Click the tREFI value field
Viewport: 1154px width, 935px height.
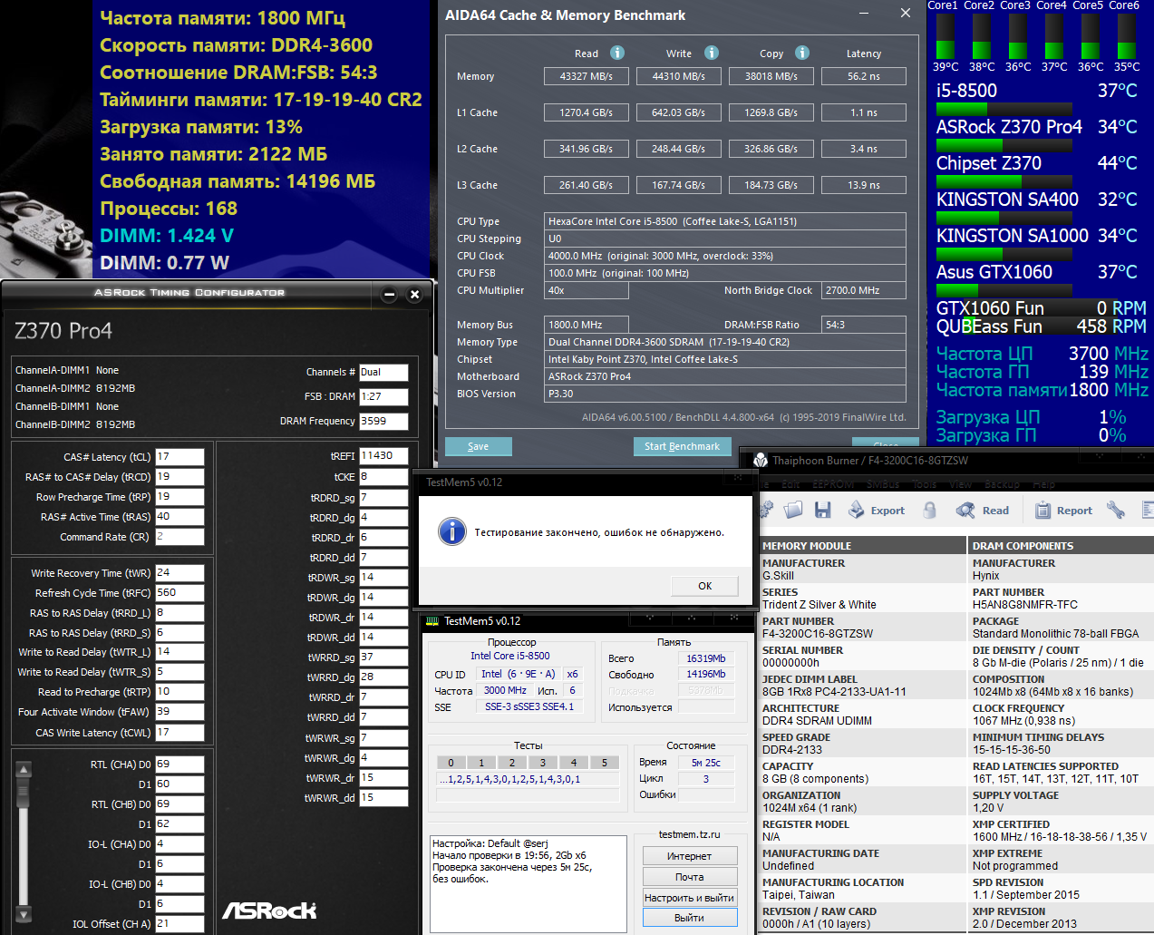pyautogui.click(x=383, y=455)
